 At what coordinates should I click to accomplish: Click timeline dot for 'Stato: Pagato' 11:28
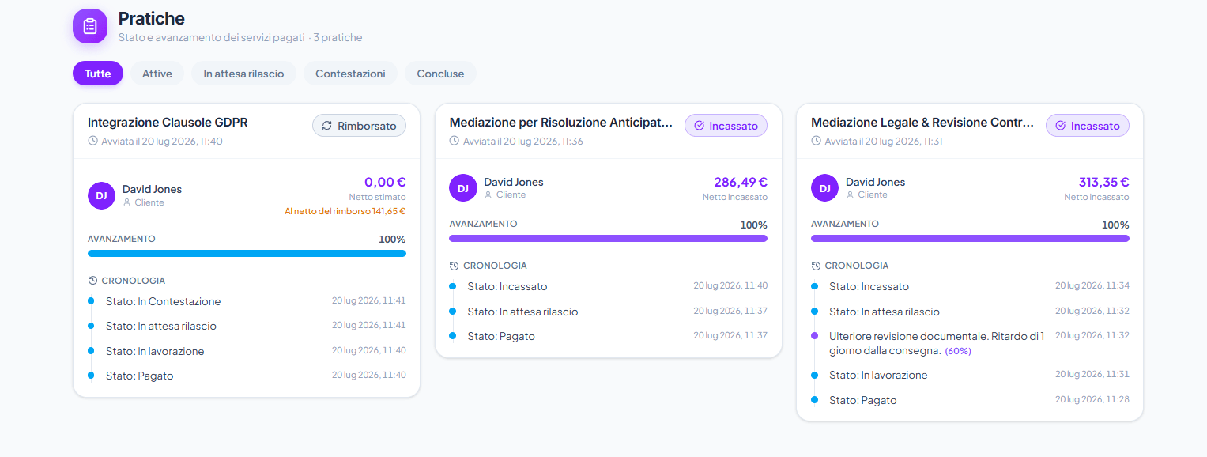point(814,399)
